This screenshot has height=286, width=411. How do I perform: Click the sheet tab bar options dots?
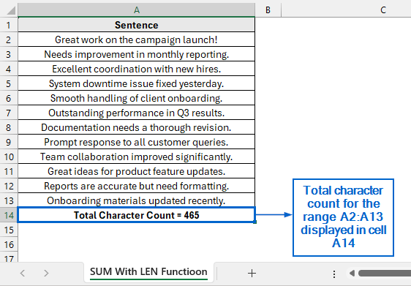pos(334,274)
